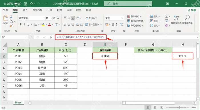Click the Save icon in title bar
The width and height of the screenshot is (200, 110).
[x=26, y=4]
